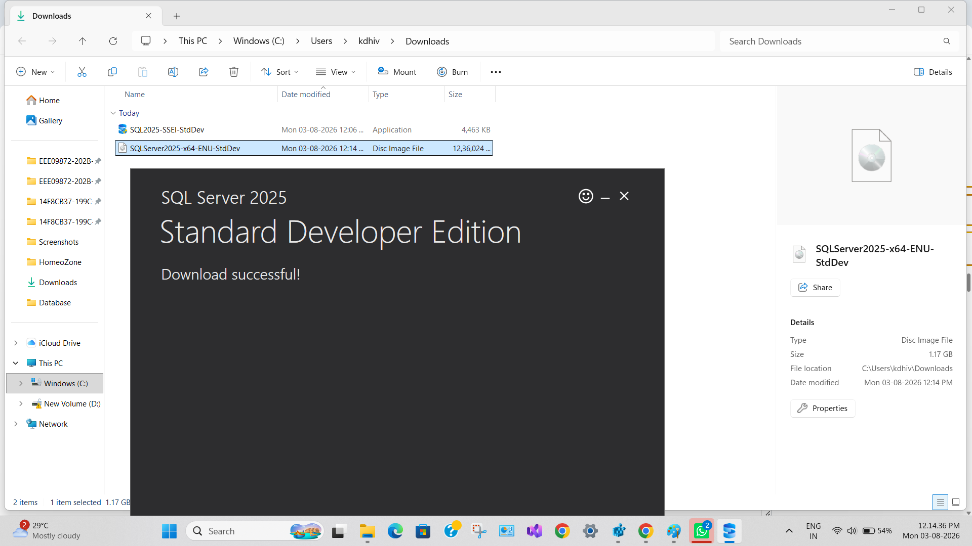Show hidden system tray icons
The height and width of the screenshot is (546, 972).
(789, 531)
